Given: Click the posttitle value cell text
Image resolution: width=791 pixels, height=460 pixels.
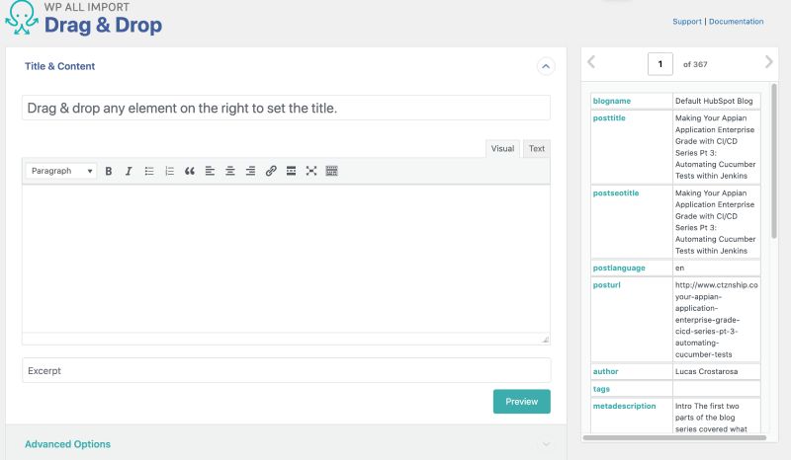Looking at the screenshot, I should tap(715, 147).
